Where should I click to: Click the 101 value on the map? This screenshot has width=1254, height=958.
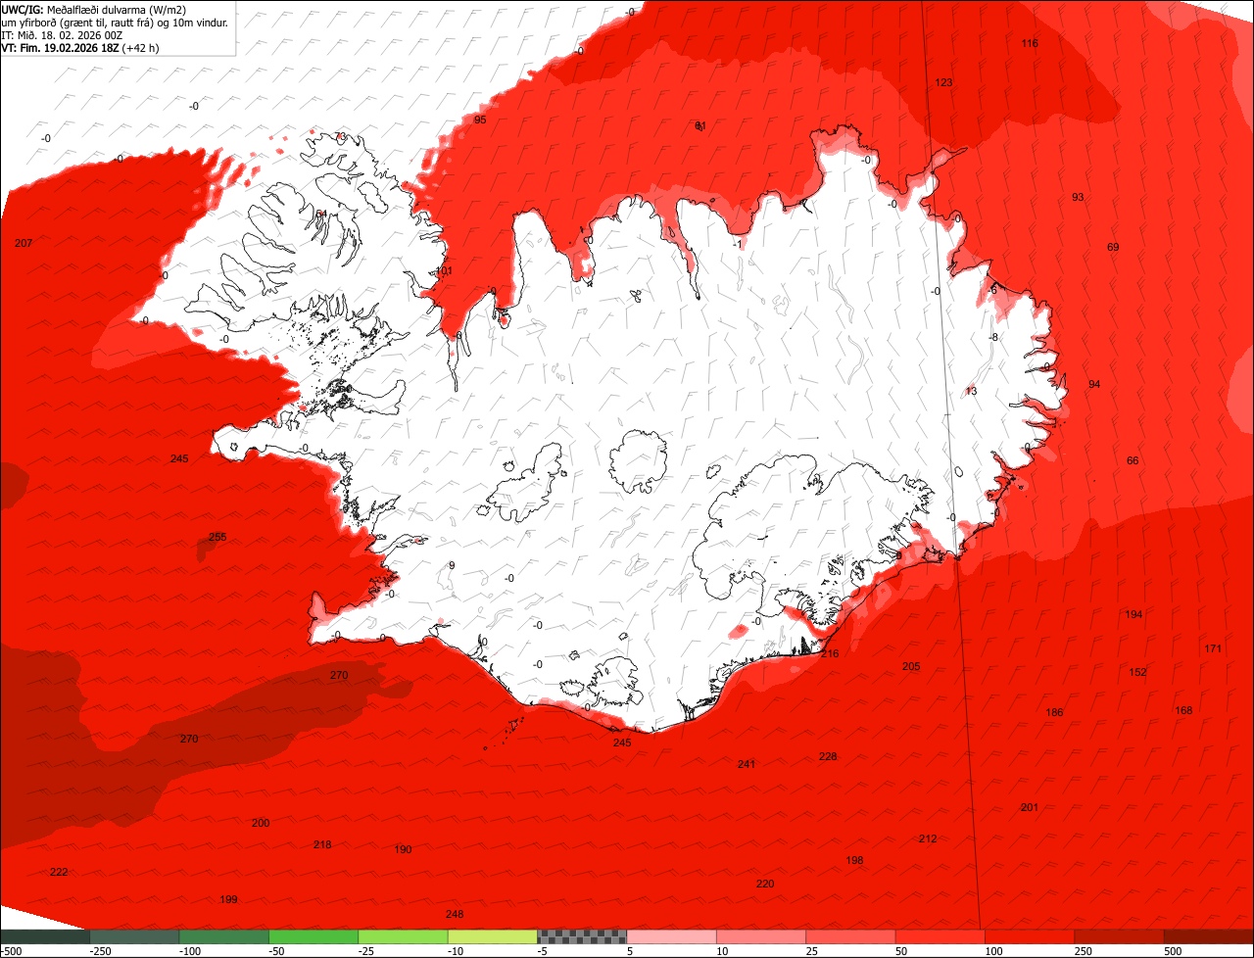point(444,270)
